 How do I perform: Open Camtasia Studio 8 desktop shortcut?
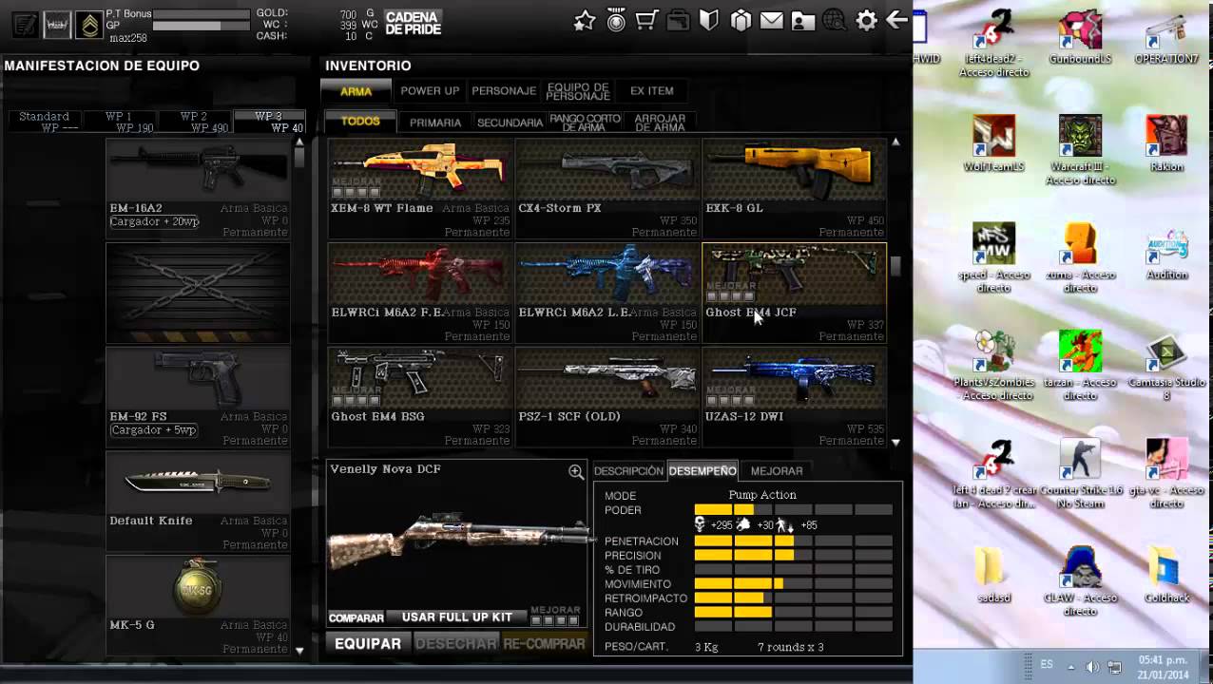tap(1166, 366)
